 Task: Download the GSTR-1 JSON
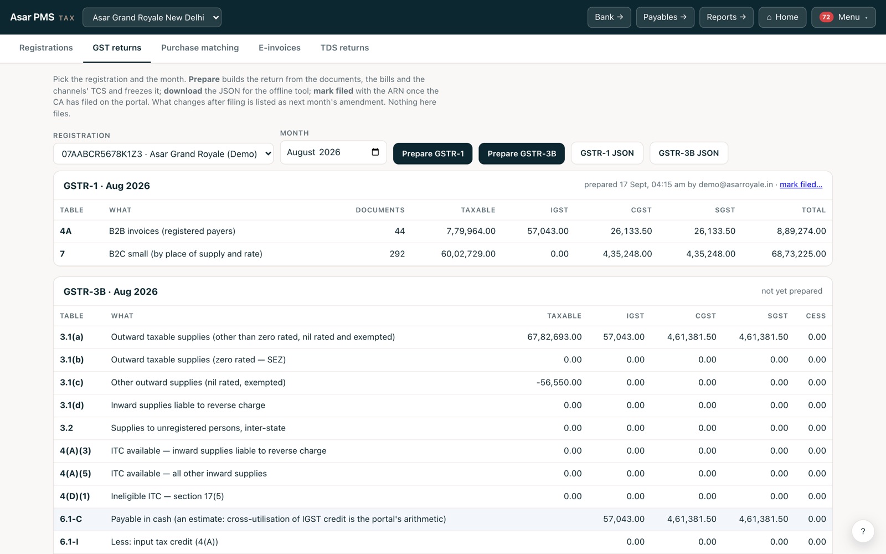(x=607, y=153)
